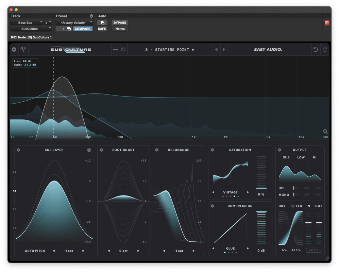Solo the Sub Layer with the S icon

coord(89,150)
